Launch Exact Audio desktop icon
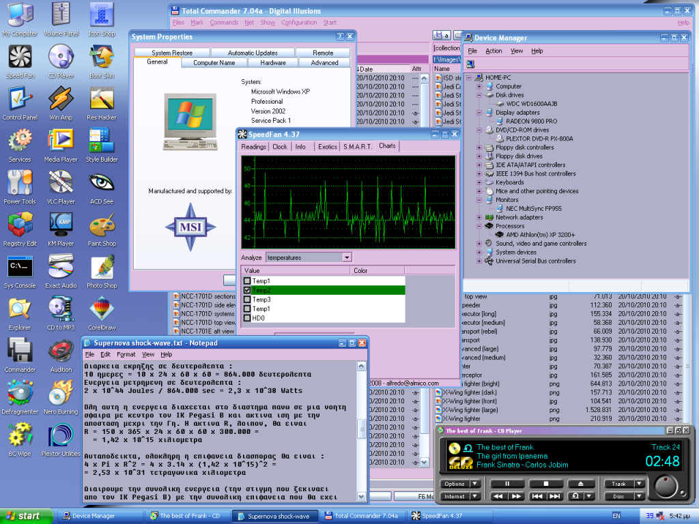This screenshot has height=524, width=699. (x=61, y=272)
